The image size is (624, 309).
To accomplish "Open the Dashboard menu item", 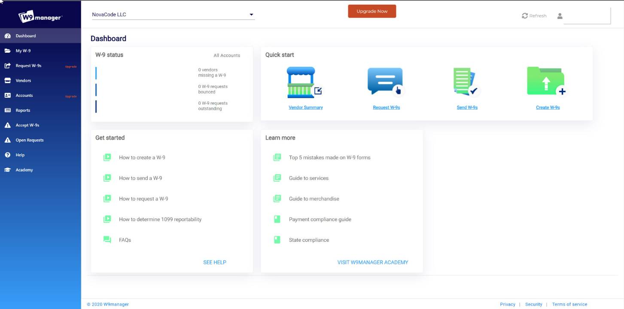I will 40,36.
